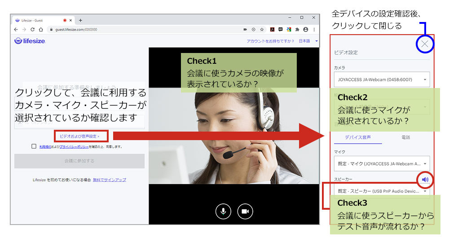Image resolution: width=449 pixels, height=238 pixels.
Task: Click 無料でサインアップ link
Action: click(x=110, y=180)
